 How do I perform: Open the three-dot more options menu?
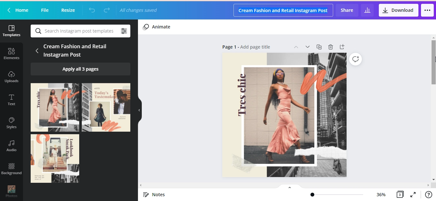(x=427, y=10)
